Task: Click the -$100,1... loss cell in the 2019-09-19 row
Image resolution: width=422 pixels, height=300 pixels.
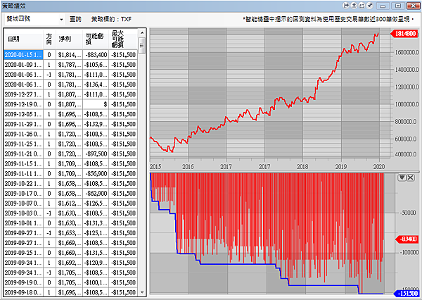Action: (96, 282)
